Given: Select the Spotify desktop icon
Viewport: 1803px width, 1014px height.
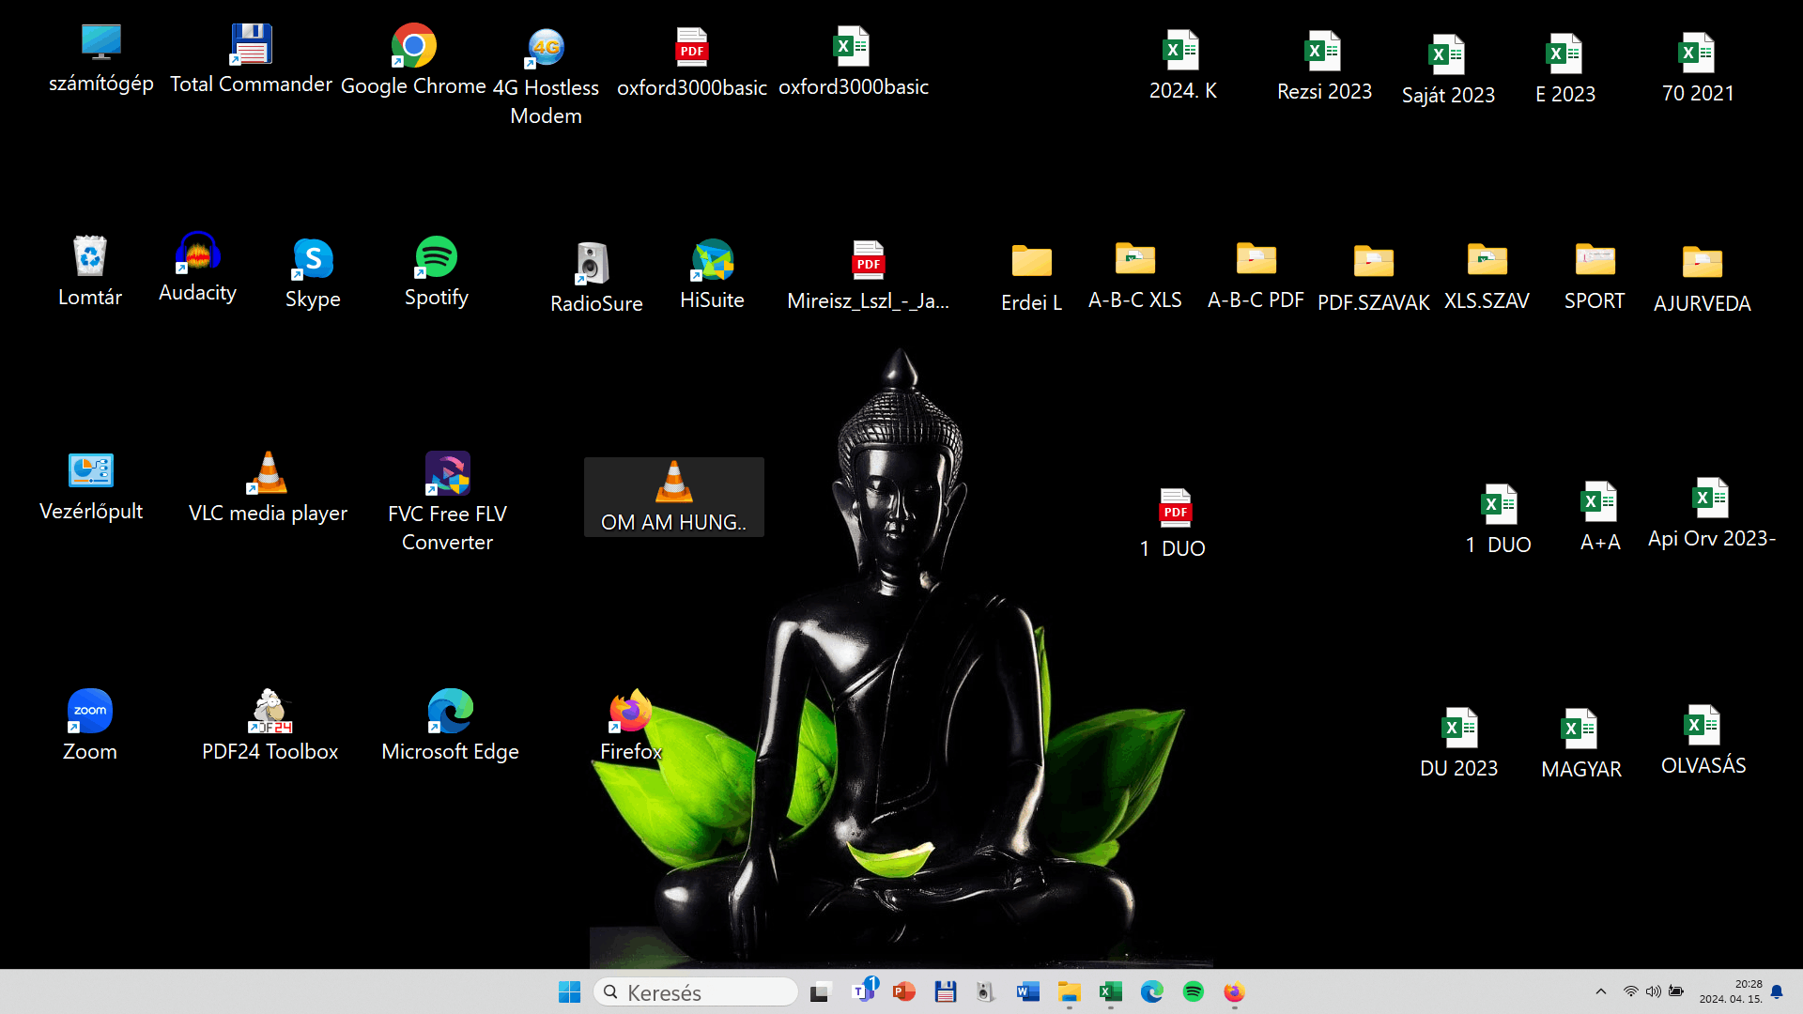Looking at the screenshot, I should pyautogui.click(x=436, y=257).
